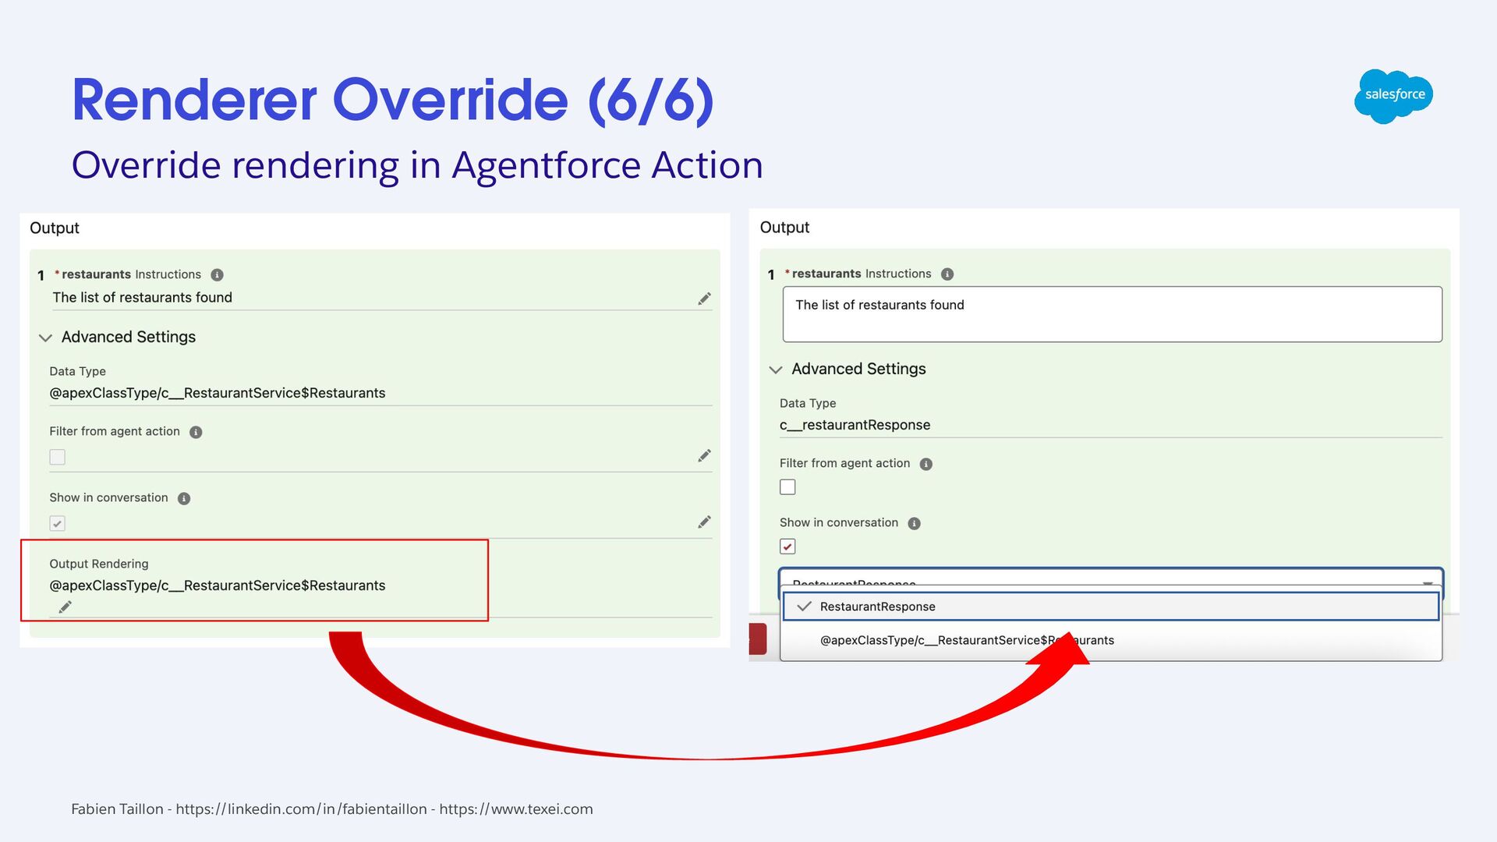Click 'Output Rendering' label
The image size is (1497, 842).
pyautogui.click(x=99, y=564)
